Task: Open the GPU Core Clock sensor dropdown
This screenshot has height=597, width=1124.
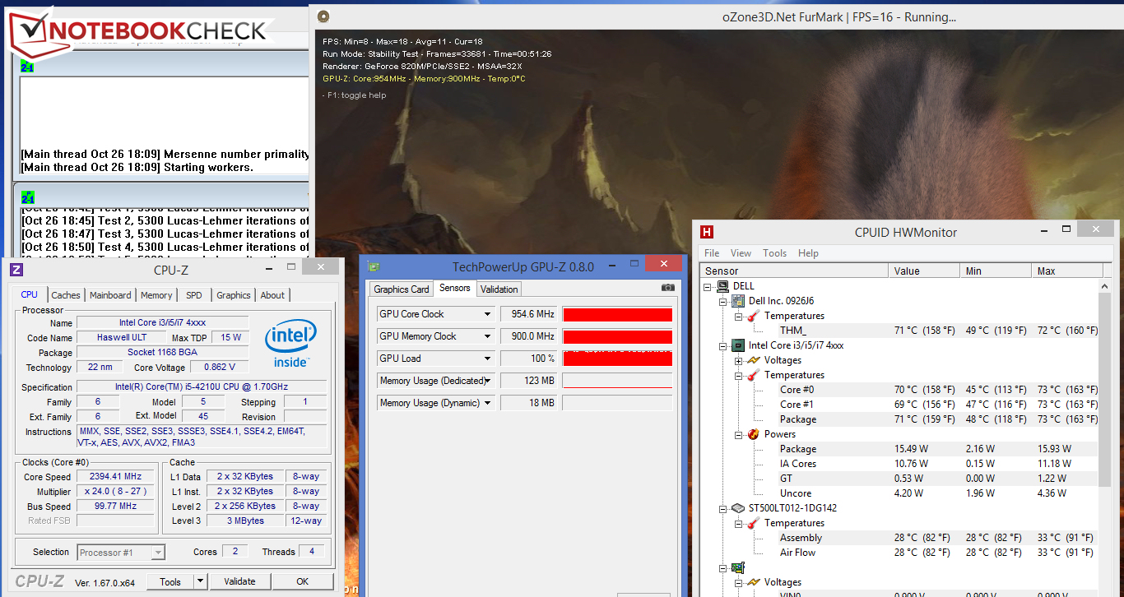Action: coord(488,314)
